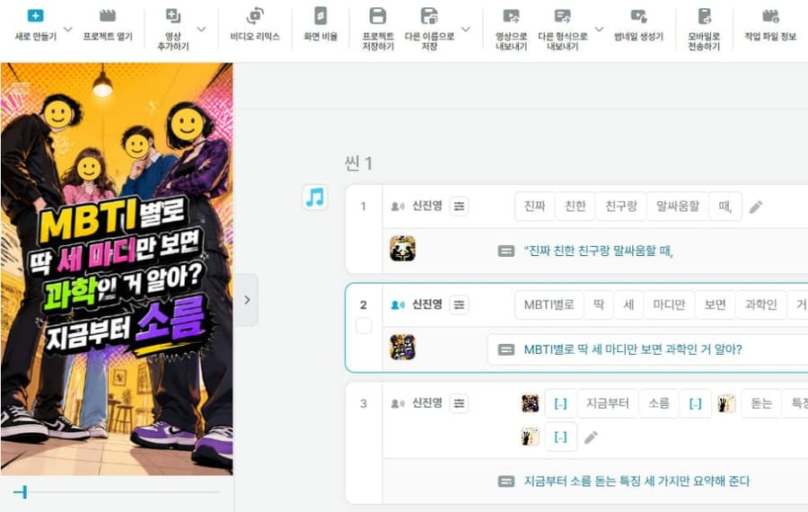Image resolution: width=808 pixels, height=512 pixels.
Task: Collapse the preview panel with the chevron arrow
Action: pos(248,300)
